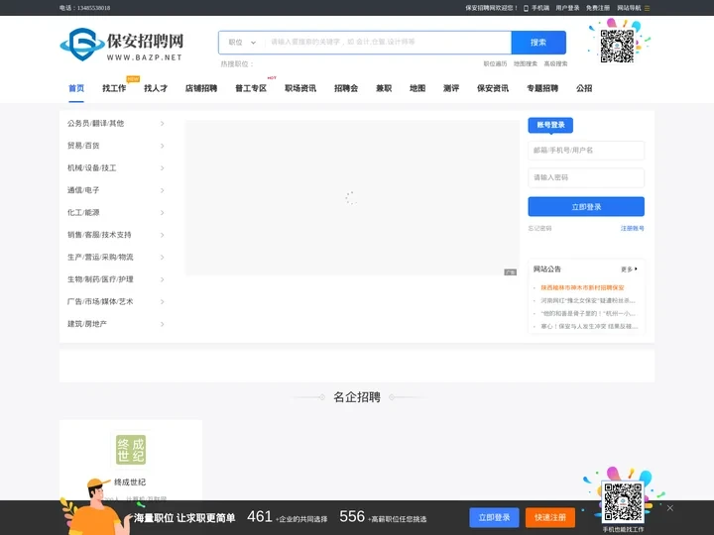Click the orange 快速注册 button
714x535 pixels.
pyautogui.click(x=550, y=518)
